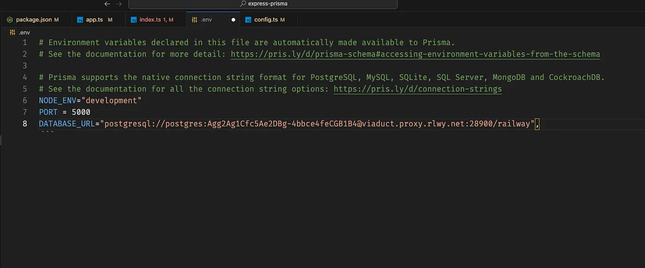The width and height of the screenshot is (645, 268).
Task: Click the comment mentioning CockroachDB
Action: tap(322, 77)
